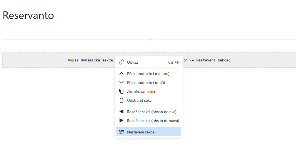Click the left-pointing triangle split icon
Viewport: 298px width, 154px height.
click(121, 112)
